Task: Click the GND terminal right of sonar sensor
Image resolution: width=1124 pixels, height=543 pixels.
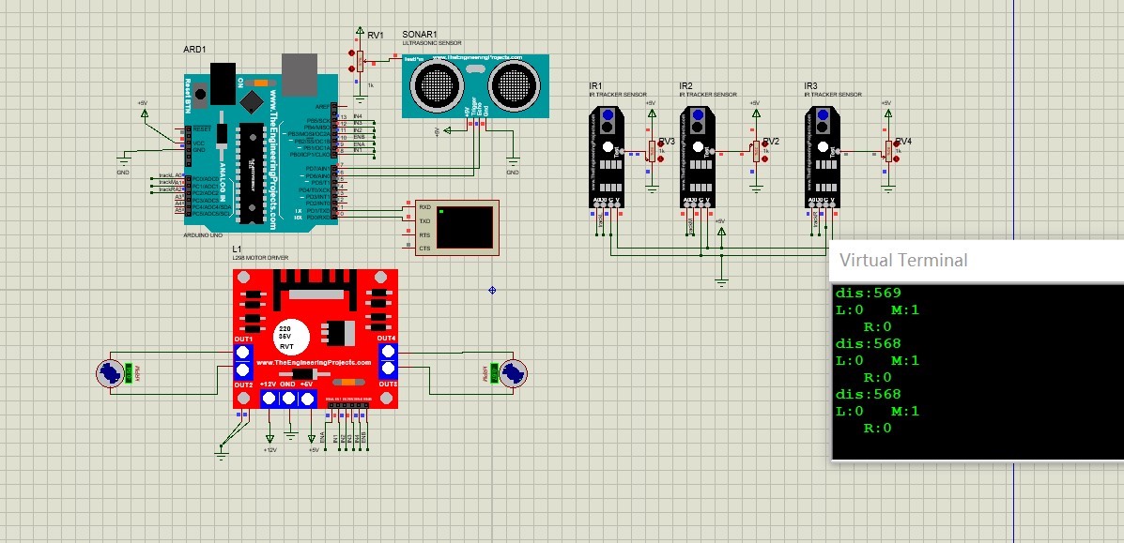Action: pyautogui.click(x=513, y=164)
